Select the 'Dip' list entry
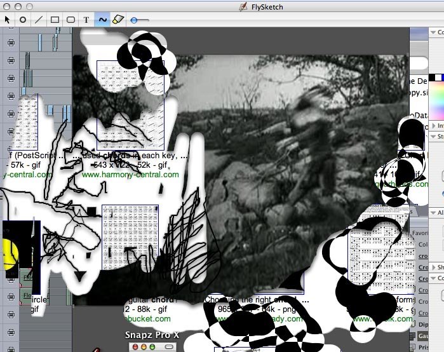Screen dimensions: 444x352 tap(423, 325)
